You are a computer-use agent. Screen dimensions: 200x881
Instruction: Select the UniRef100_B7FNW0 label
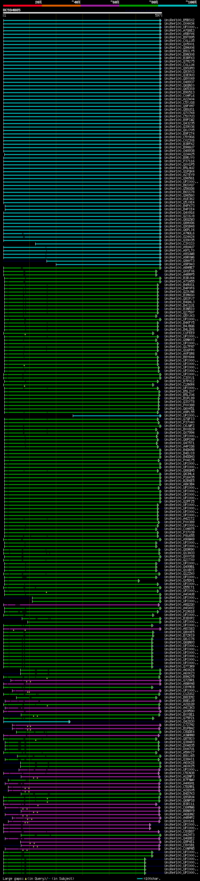pyautogui.click(x=179, y=780)
